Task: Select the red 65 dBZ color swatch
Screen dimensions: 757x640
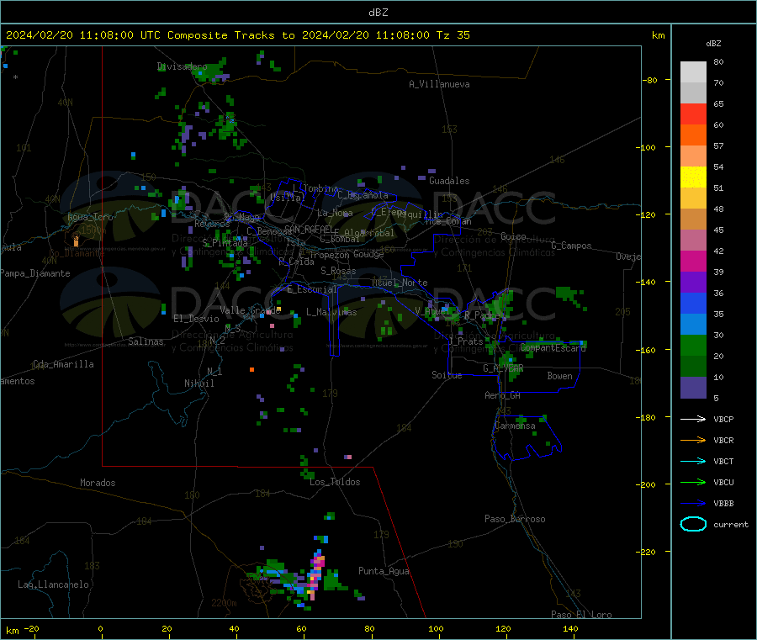Action: [693, 114]
